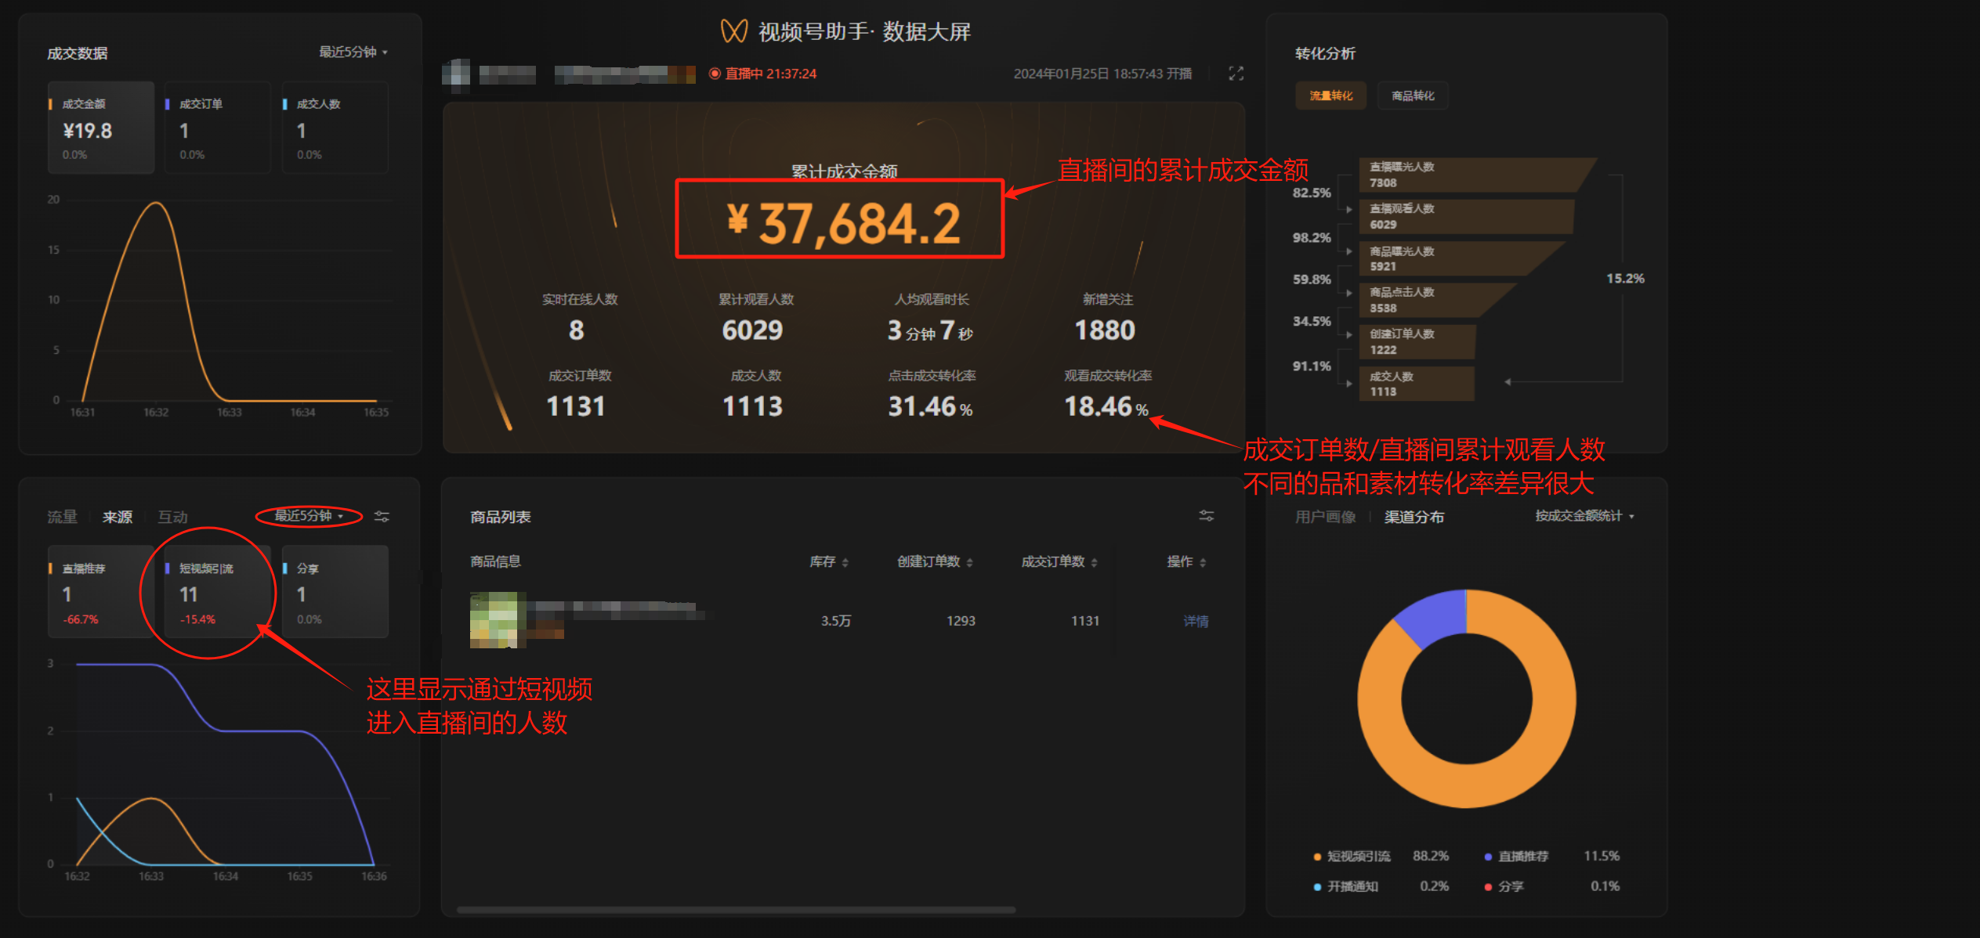
Task: Click the product thumbnail image
Action: click(498, 620)
